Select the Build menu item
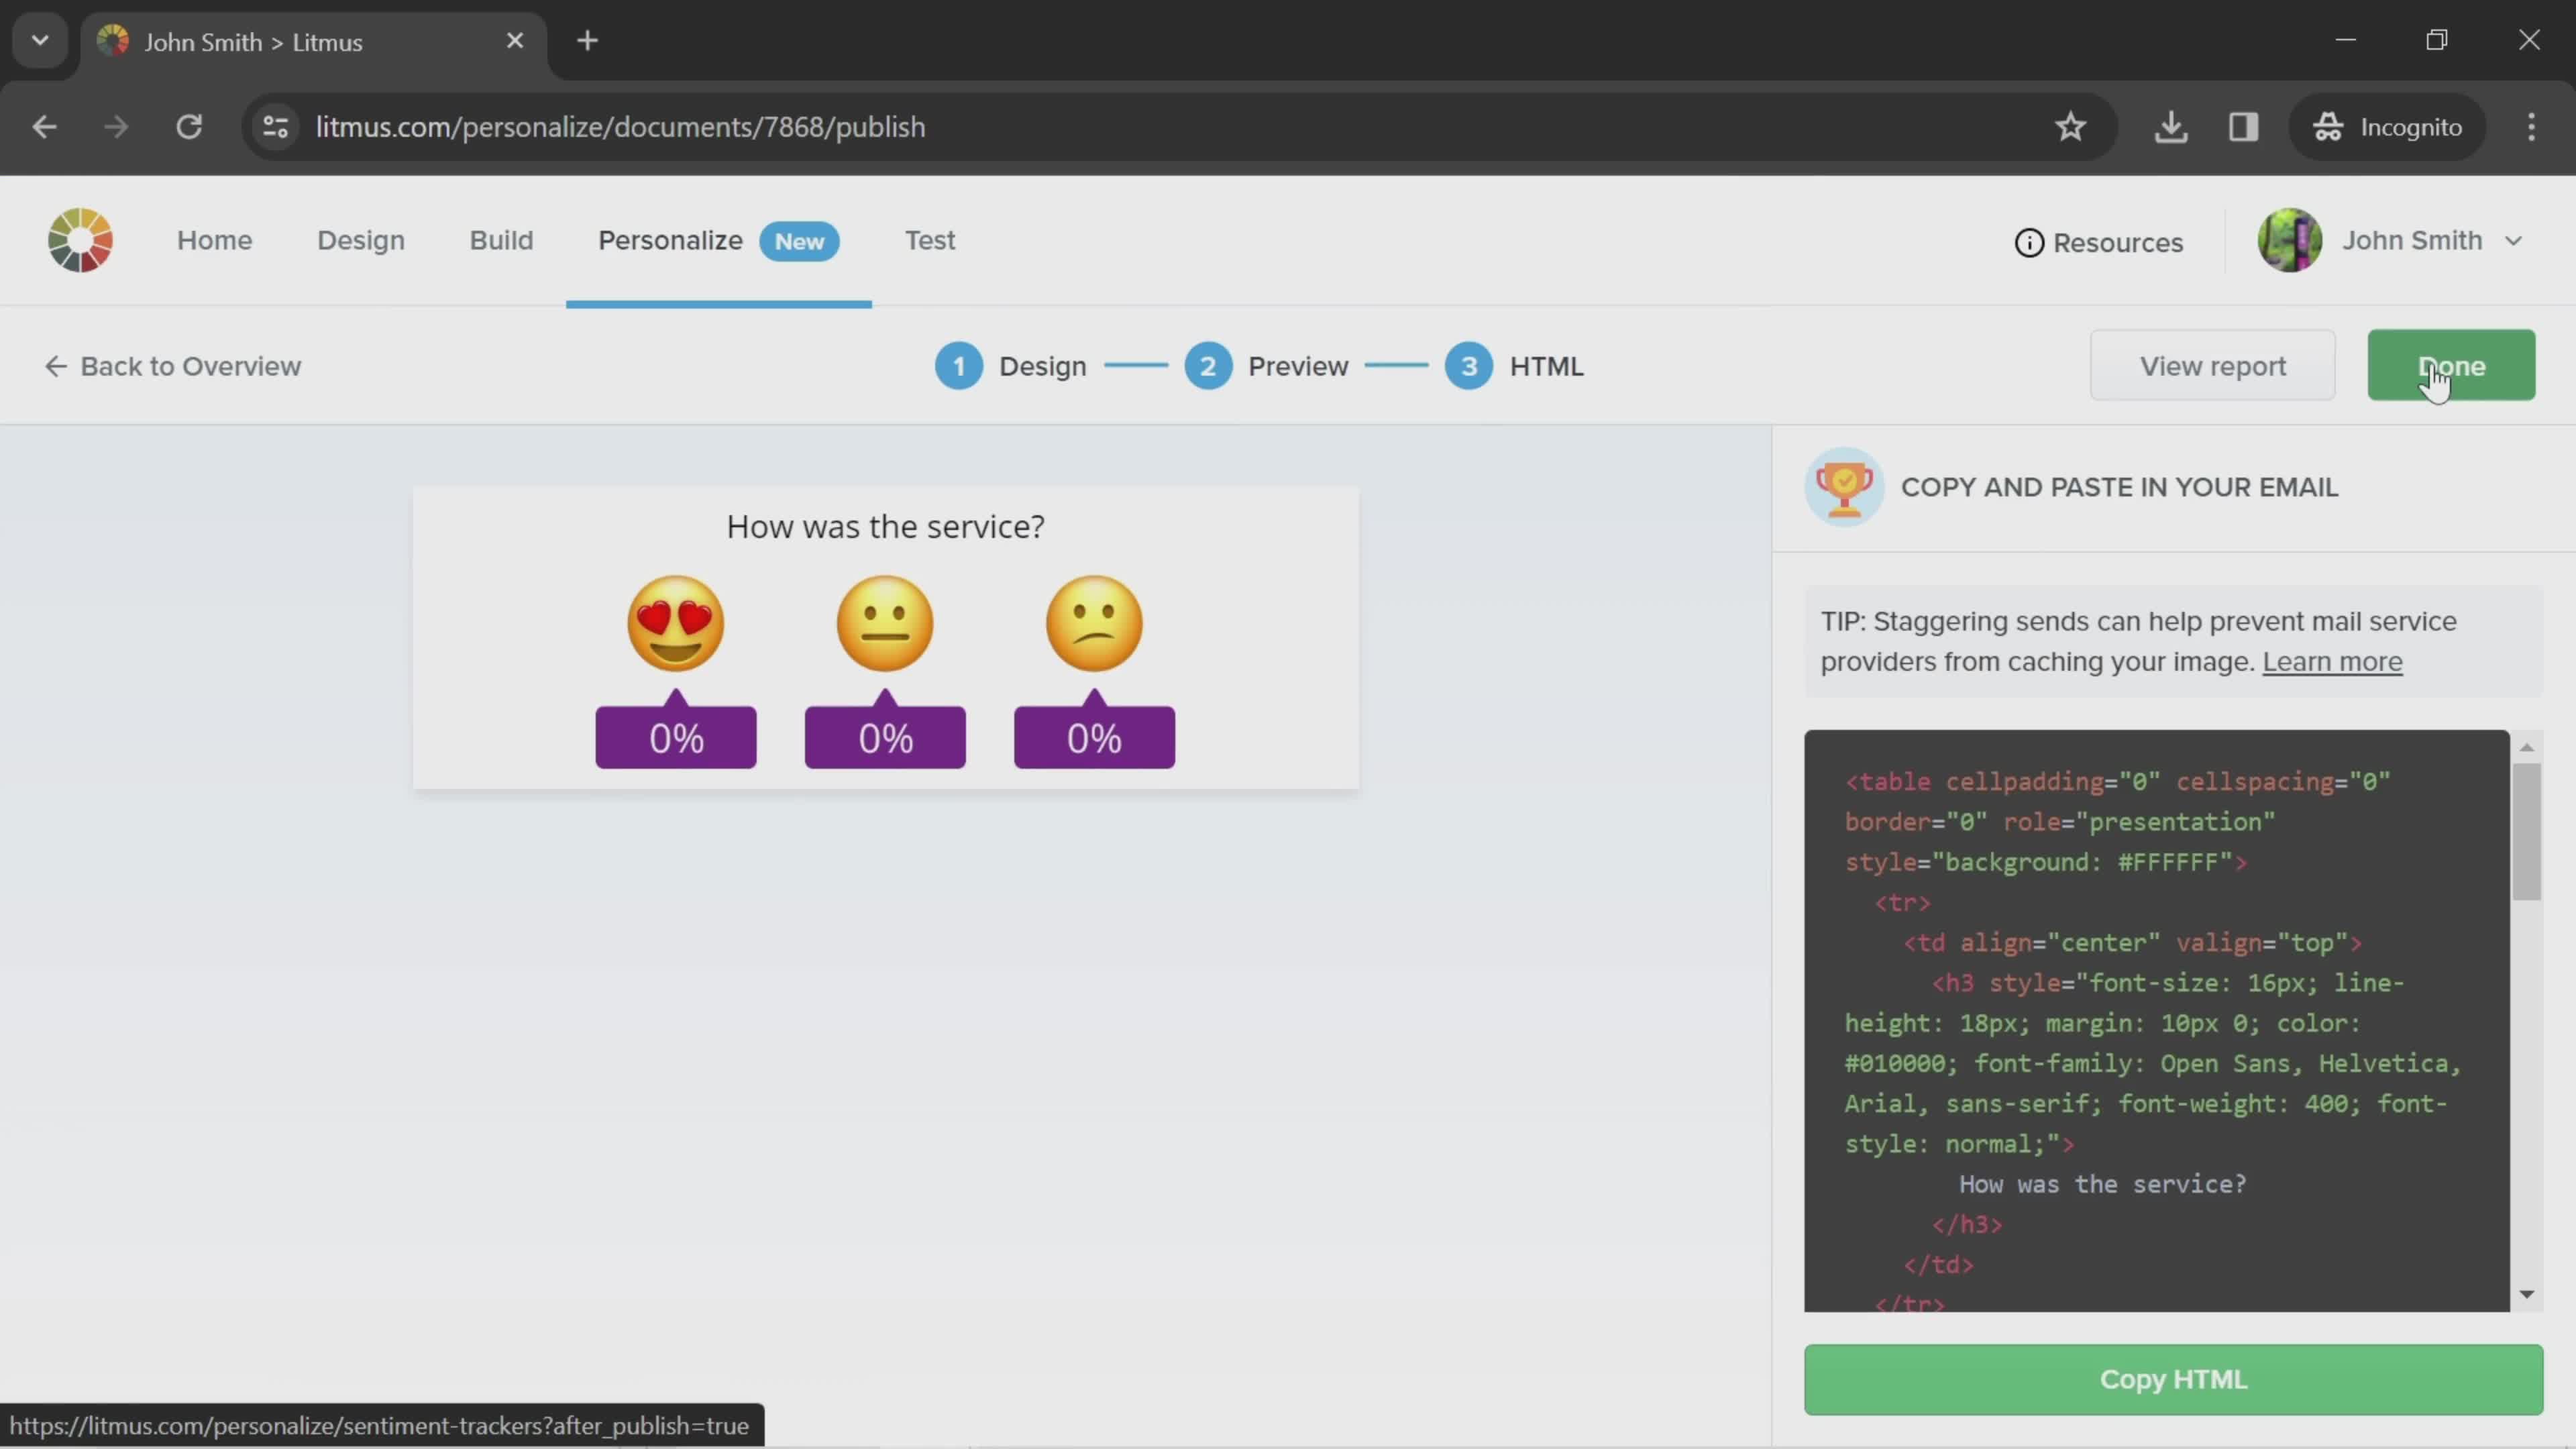Image resolution: width=2576 pixels, height=1449 pixels. point(500,239)
